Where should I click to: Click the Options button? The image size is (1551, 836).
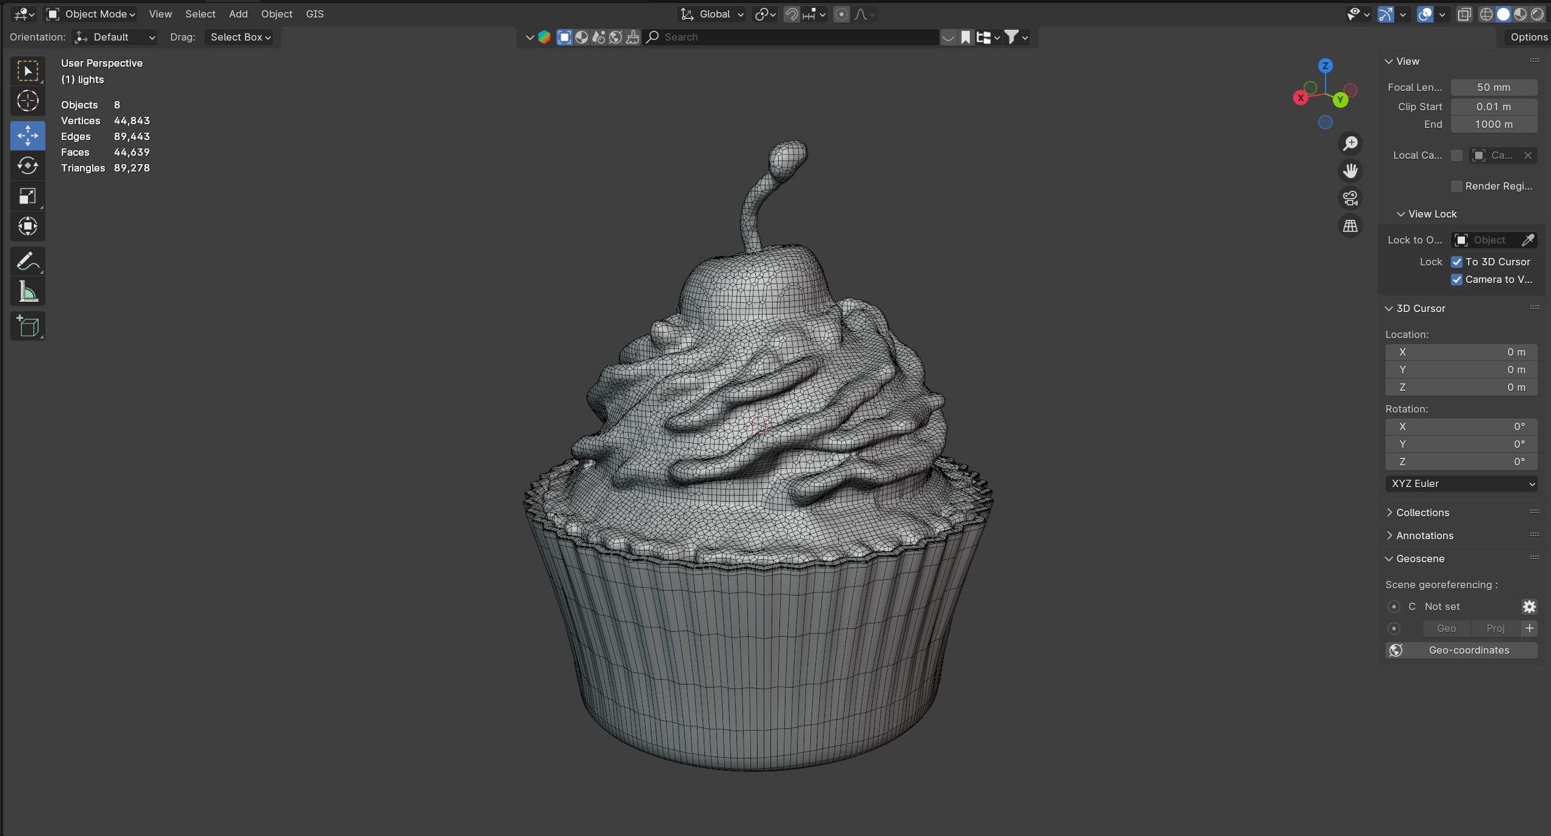[x=1528, y=37]
